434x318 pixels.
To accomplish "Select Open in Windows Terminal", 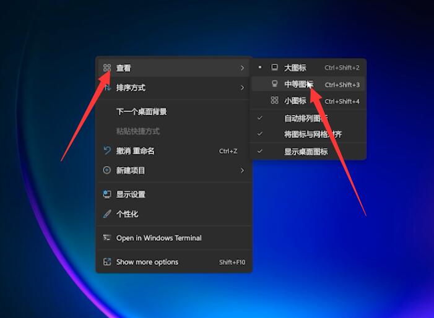I will 174,238.
